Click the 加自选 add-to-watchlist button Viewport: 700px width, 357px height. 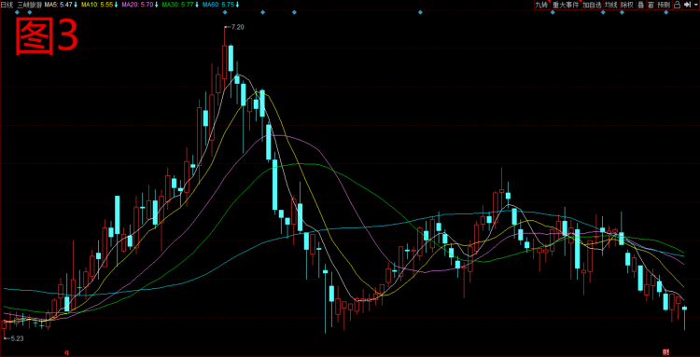[x=593, y=5]
